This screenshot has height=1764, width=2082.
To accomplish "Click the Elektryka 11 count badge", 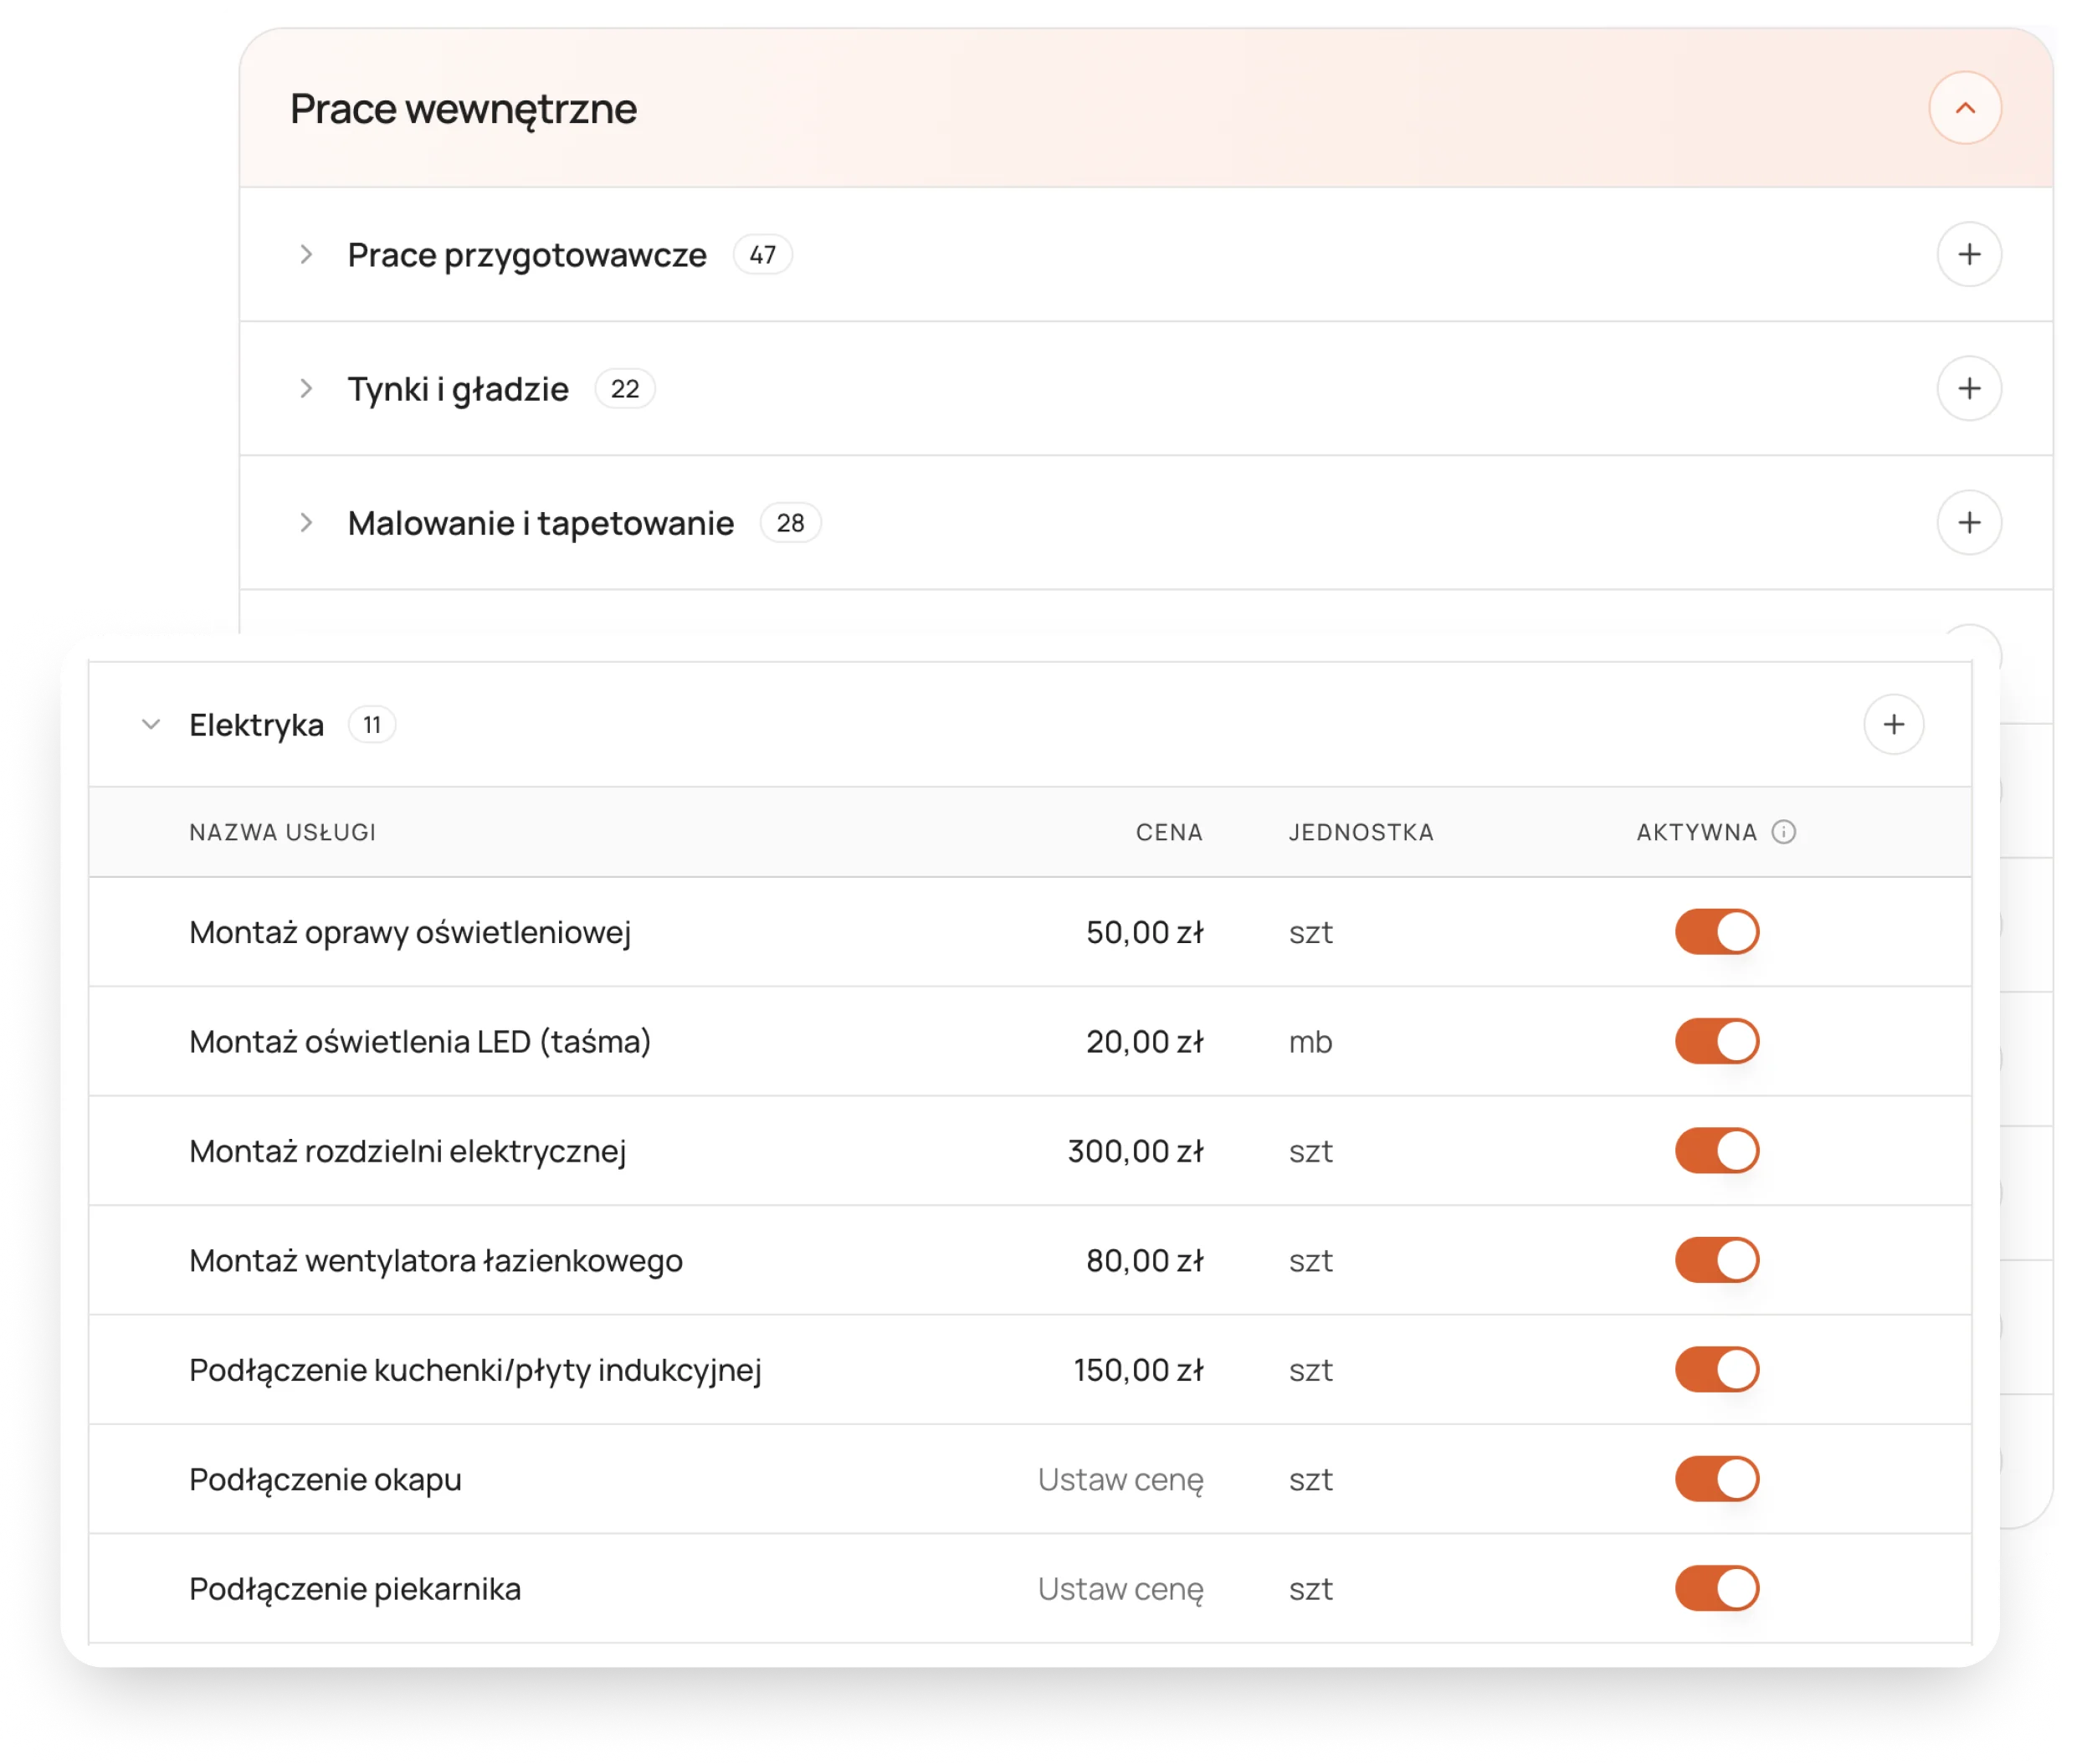I will pyautogui.click(x=371, y=725).
